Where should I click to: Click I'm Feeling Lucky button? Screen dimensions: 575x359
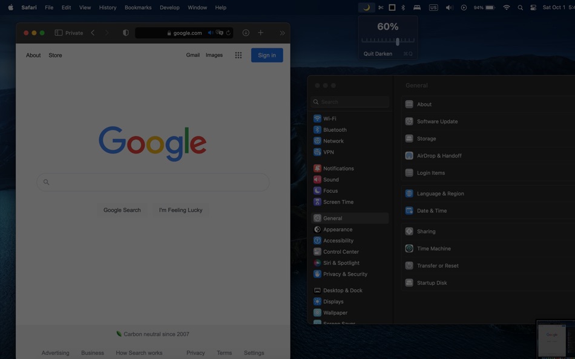pos(181,210)
